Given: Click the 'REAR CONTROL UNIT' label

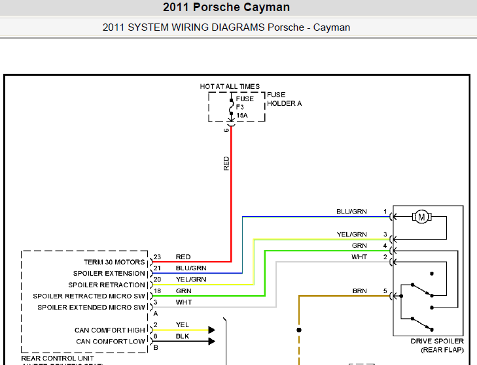Looking at the screenshot, I should pos(58,358).
